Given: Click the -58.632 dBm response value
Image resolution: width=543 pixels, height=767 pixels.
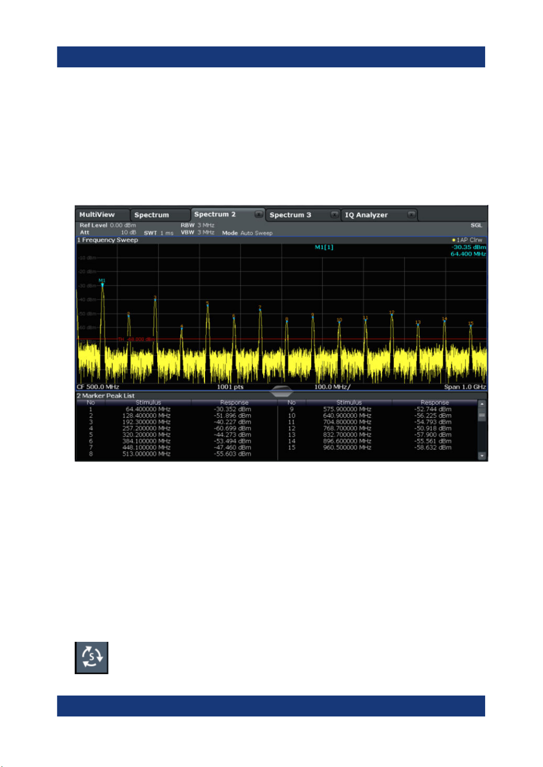Looking at the screenshot, I should coord(433,447).
